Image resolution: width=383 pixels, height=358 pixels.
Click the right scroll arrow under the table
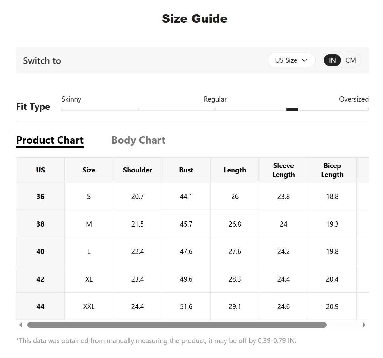(364, 325)
